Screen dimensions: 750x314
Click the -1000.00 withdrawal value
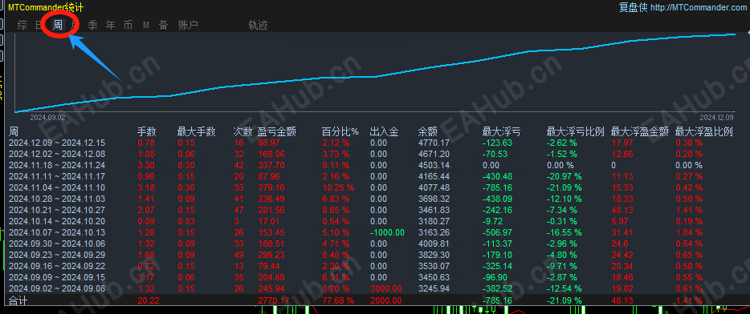pos(387,232)
